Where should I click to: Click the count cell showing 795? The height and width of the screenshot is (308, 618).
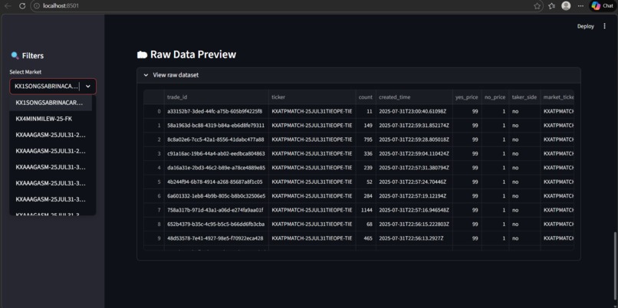[x=366, y=139]
